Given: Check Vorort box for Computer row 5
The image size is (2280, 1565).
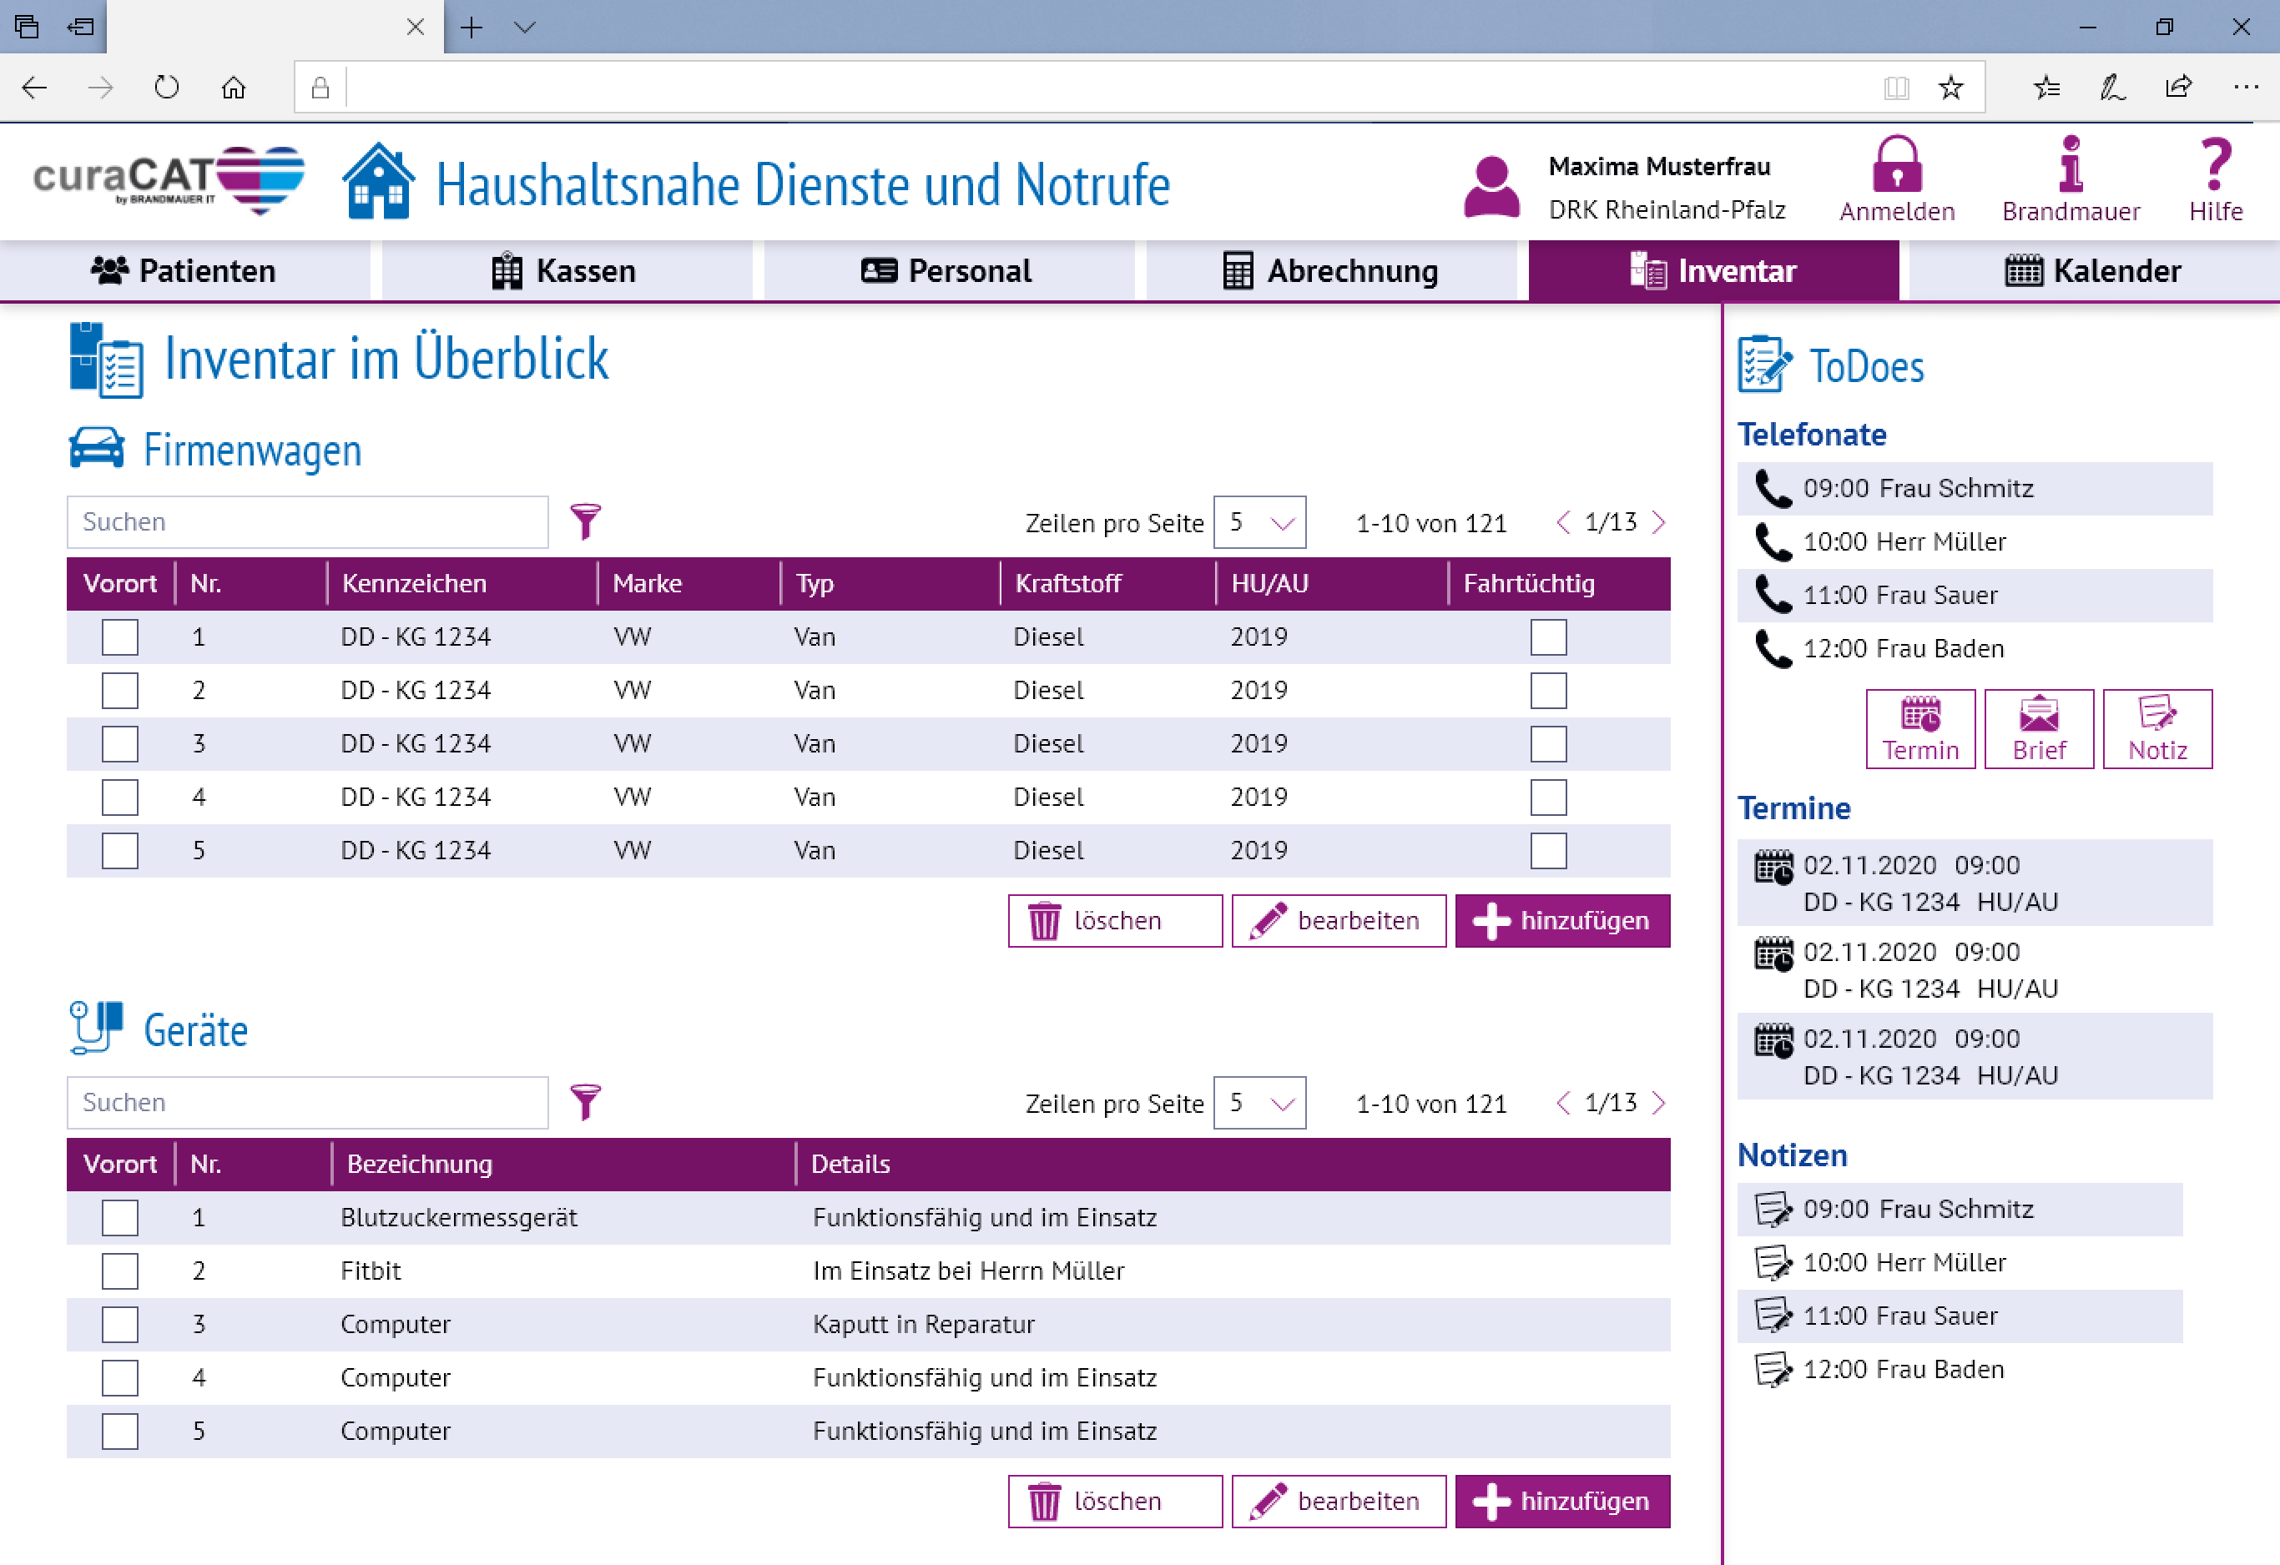Looking at the screenshot, I should click(x=119, y=1432).
